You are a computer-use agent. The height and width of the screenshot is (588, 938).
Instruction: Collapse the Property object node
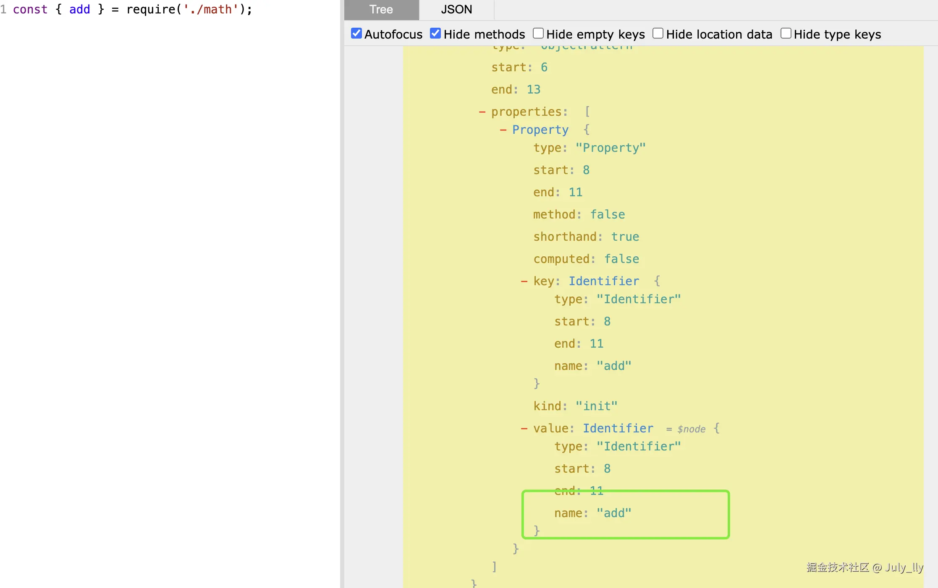click(503, 130)
